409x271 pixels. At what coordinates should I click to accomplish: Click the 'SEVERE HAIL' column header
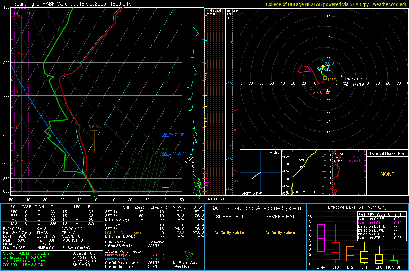pyautogui.click(x=281, y=217)
